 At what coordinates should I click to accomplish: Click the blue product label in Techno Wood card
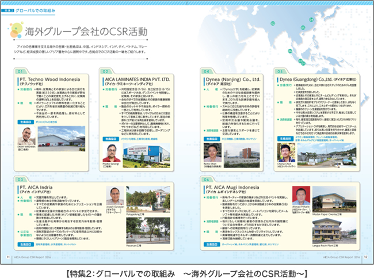pyautogui.click(x=26, y=122)
